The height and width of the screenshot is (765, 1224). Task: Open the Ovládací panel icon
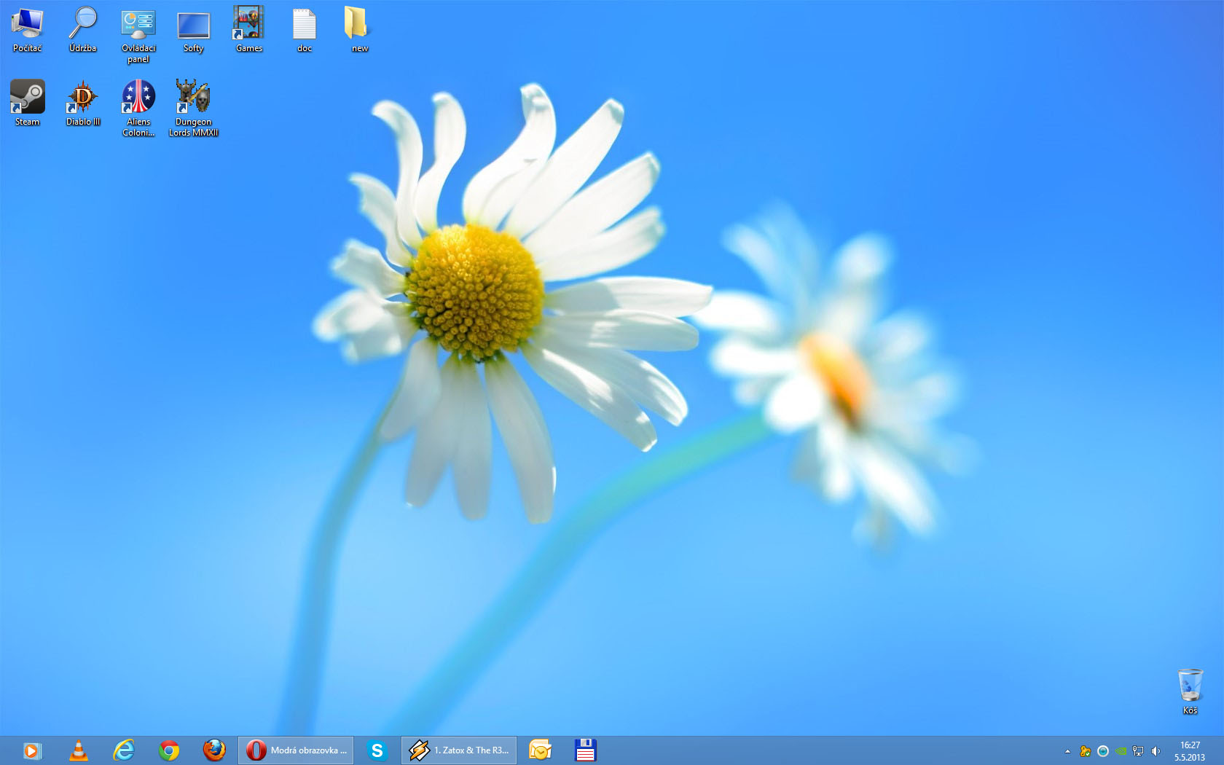tap(138, 35)
